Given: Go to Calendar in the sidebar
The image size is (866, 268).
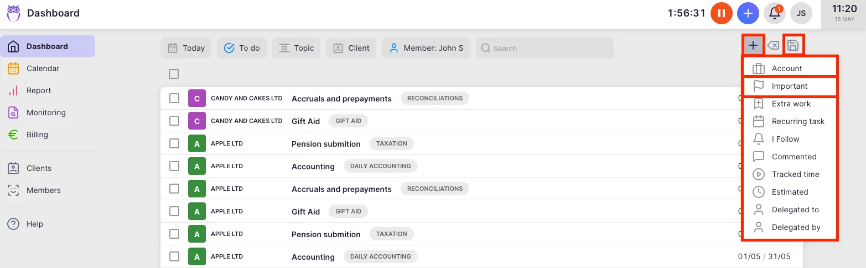Looking at the screenshot, I should pyautogui.click(x=43, y=68).
